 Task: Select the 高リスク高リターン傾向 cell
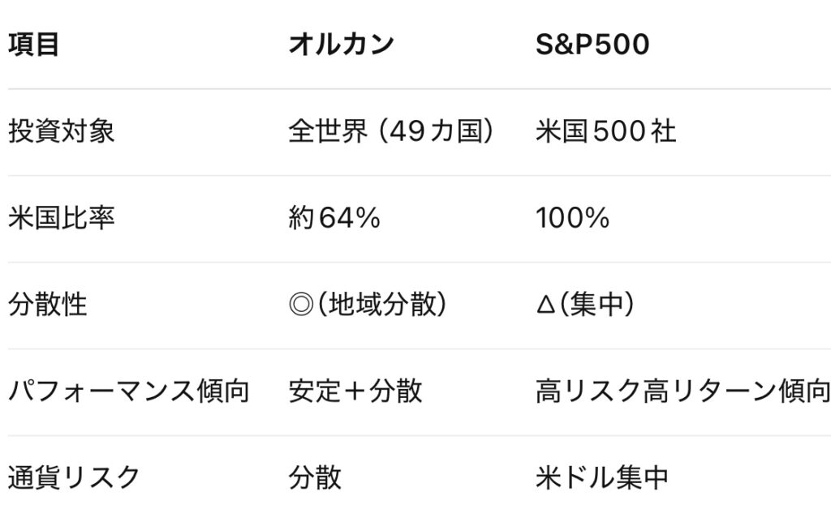click(x=682, y=391)
